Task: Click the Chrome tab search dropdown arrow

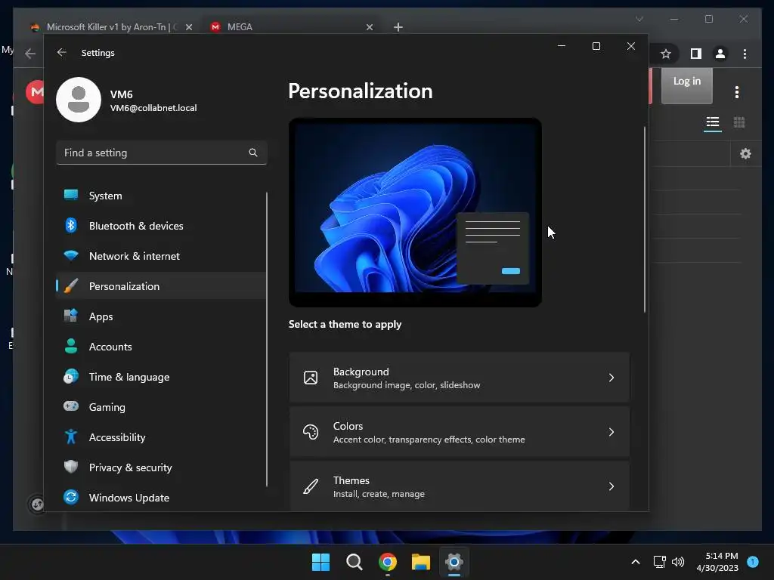Action: pos(639,19)
